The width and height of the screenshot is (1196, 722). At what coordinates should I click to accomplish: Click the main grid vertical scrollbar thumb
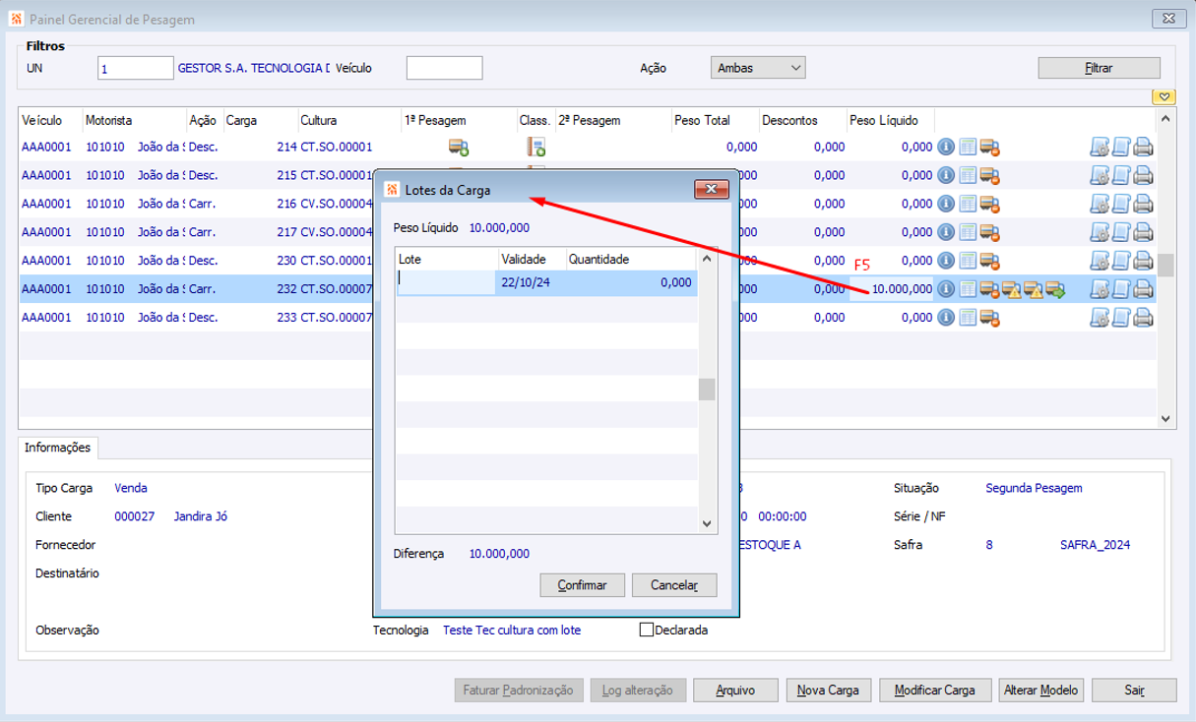[x=1165, y=266]
